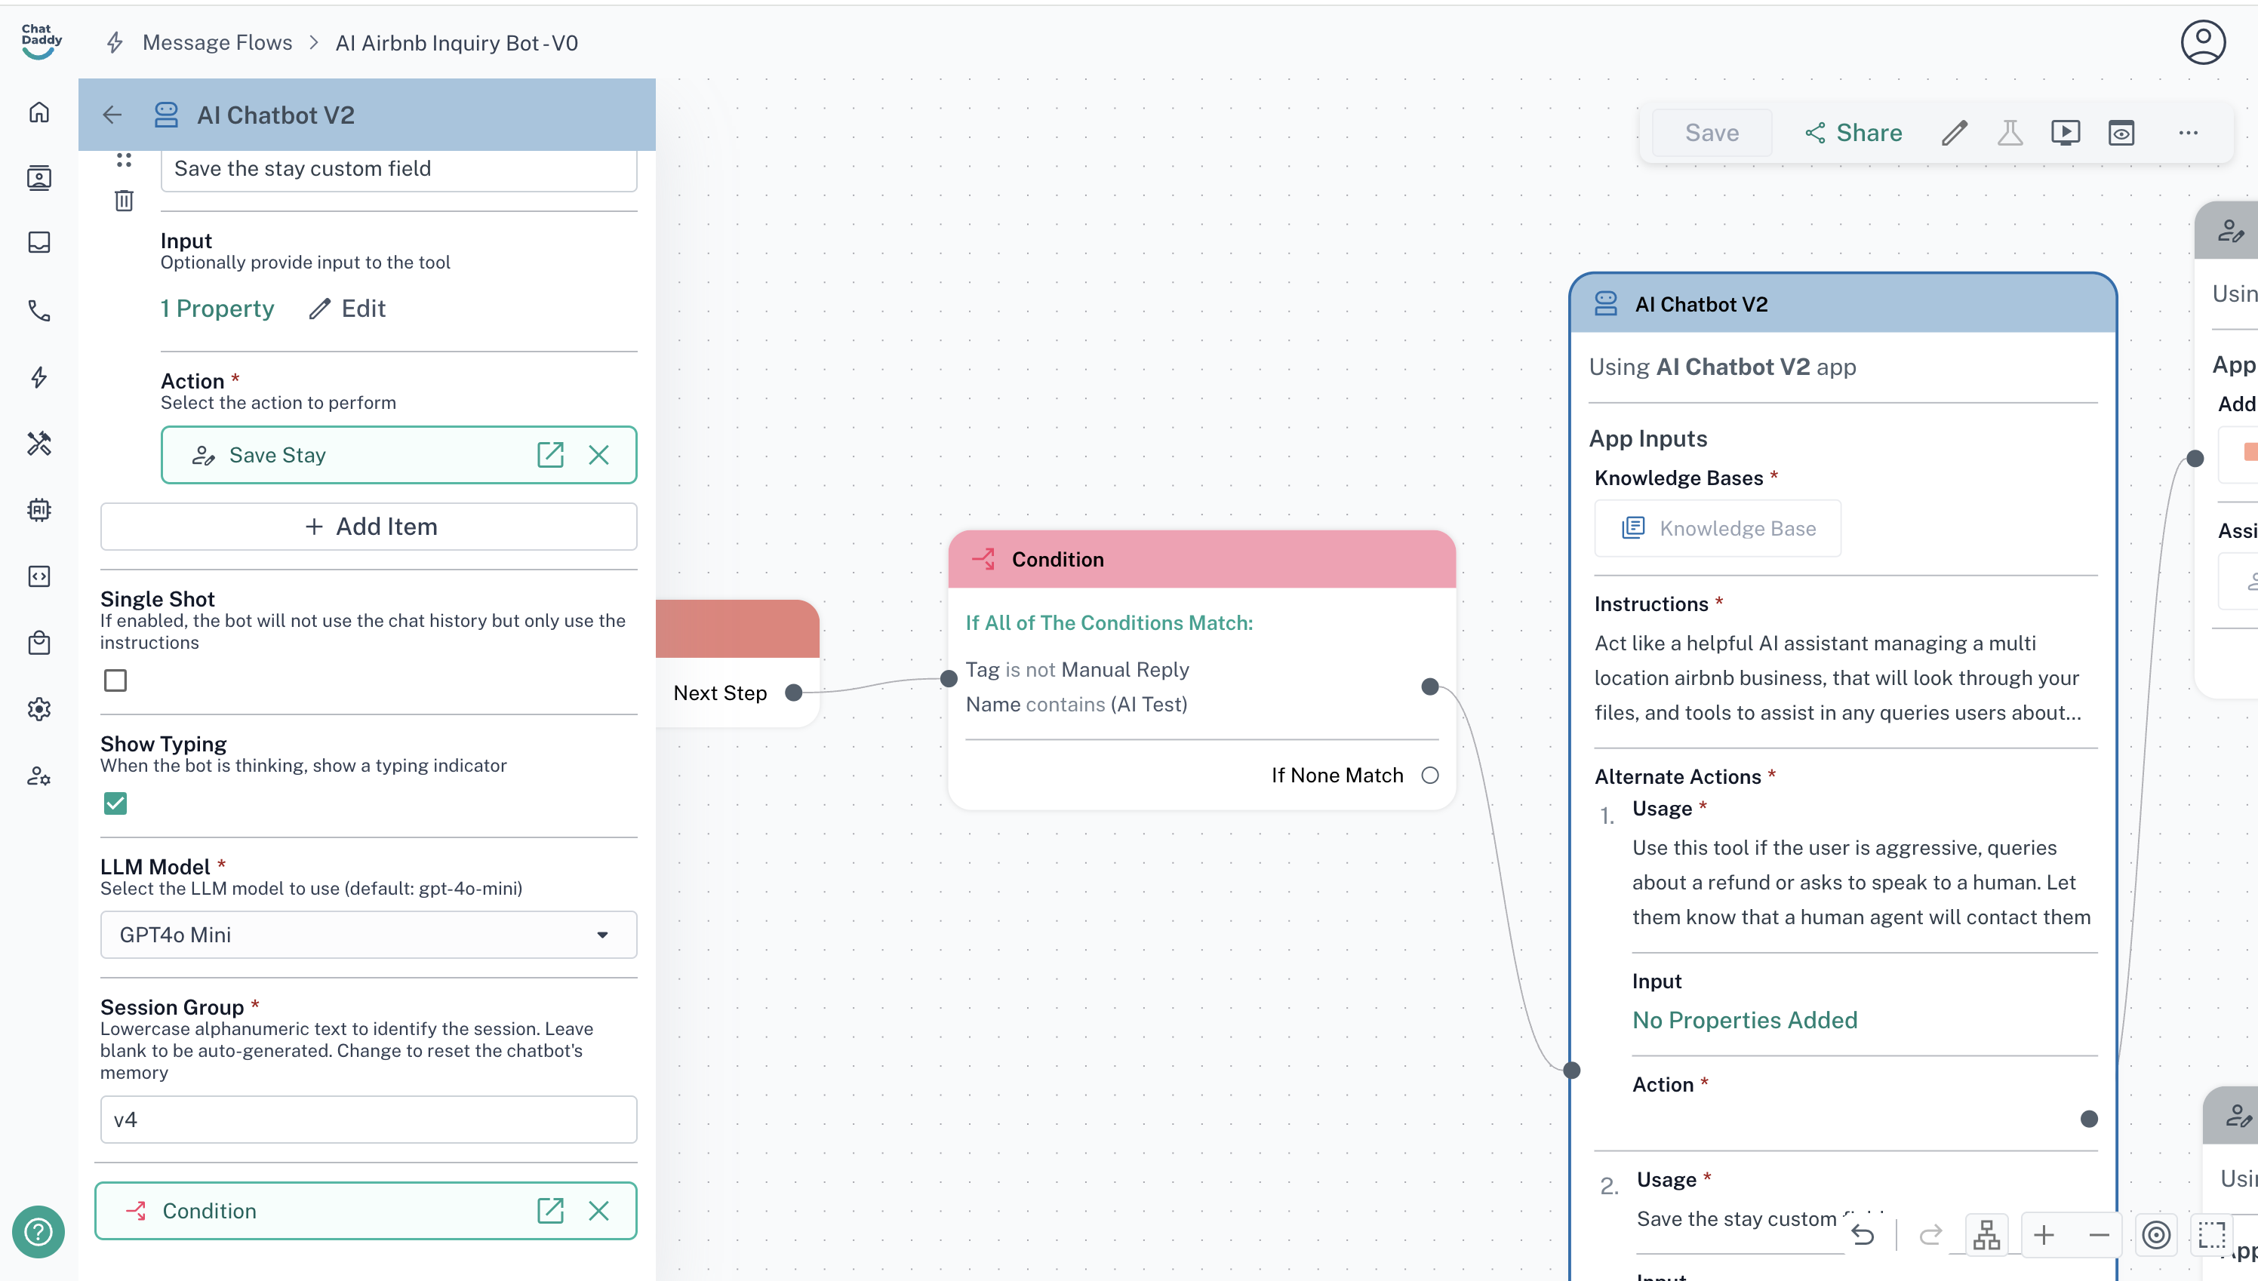Image resolution: width=2258 pixels, height=1281 pixels.
Task: Open the three-dots more options menu
Action: 2188,133
